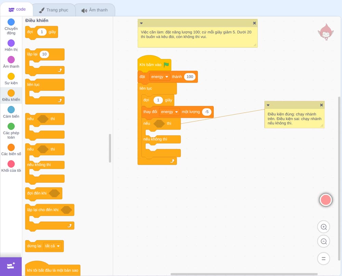This screenshot has width=342, height=276.
Task: Click the value 100 in the đặt block
Action: 190,77
